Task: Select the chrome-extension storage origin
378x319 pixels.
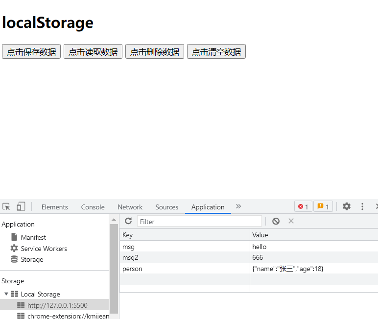Action: 54,316
